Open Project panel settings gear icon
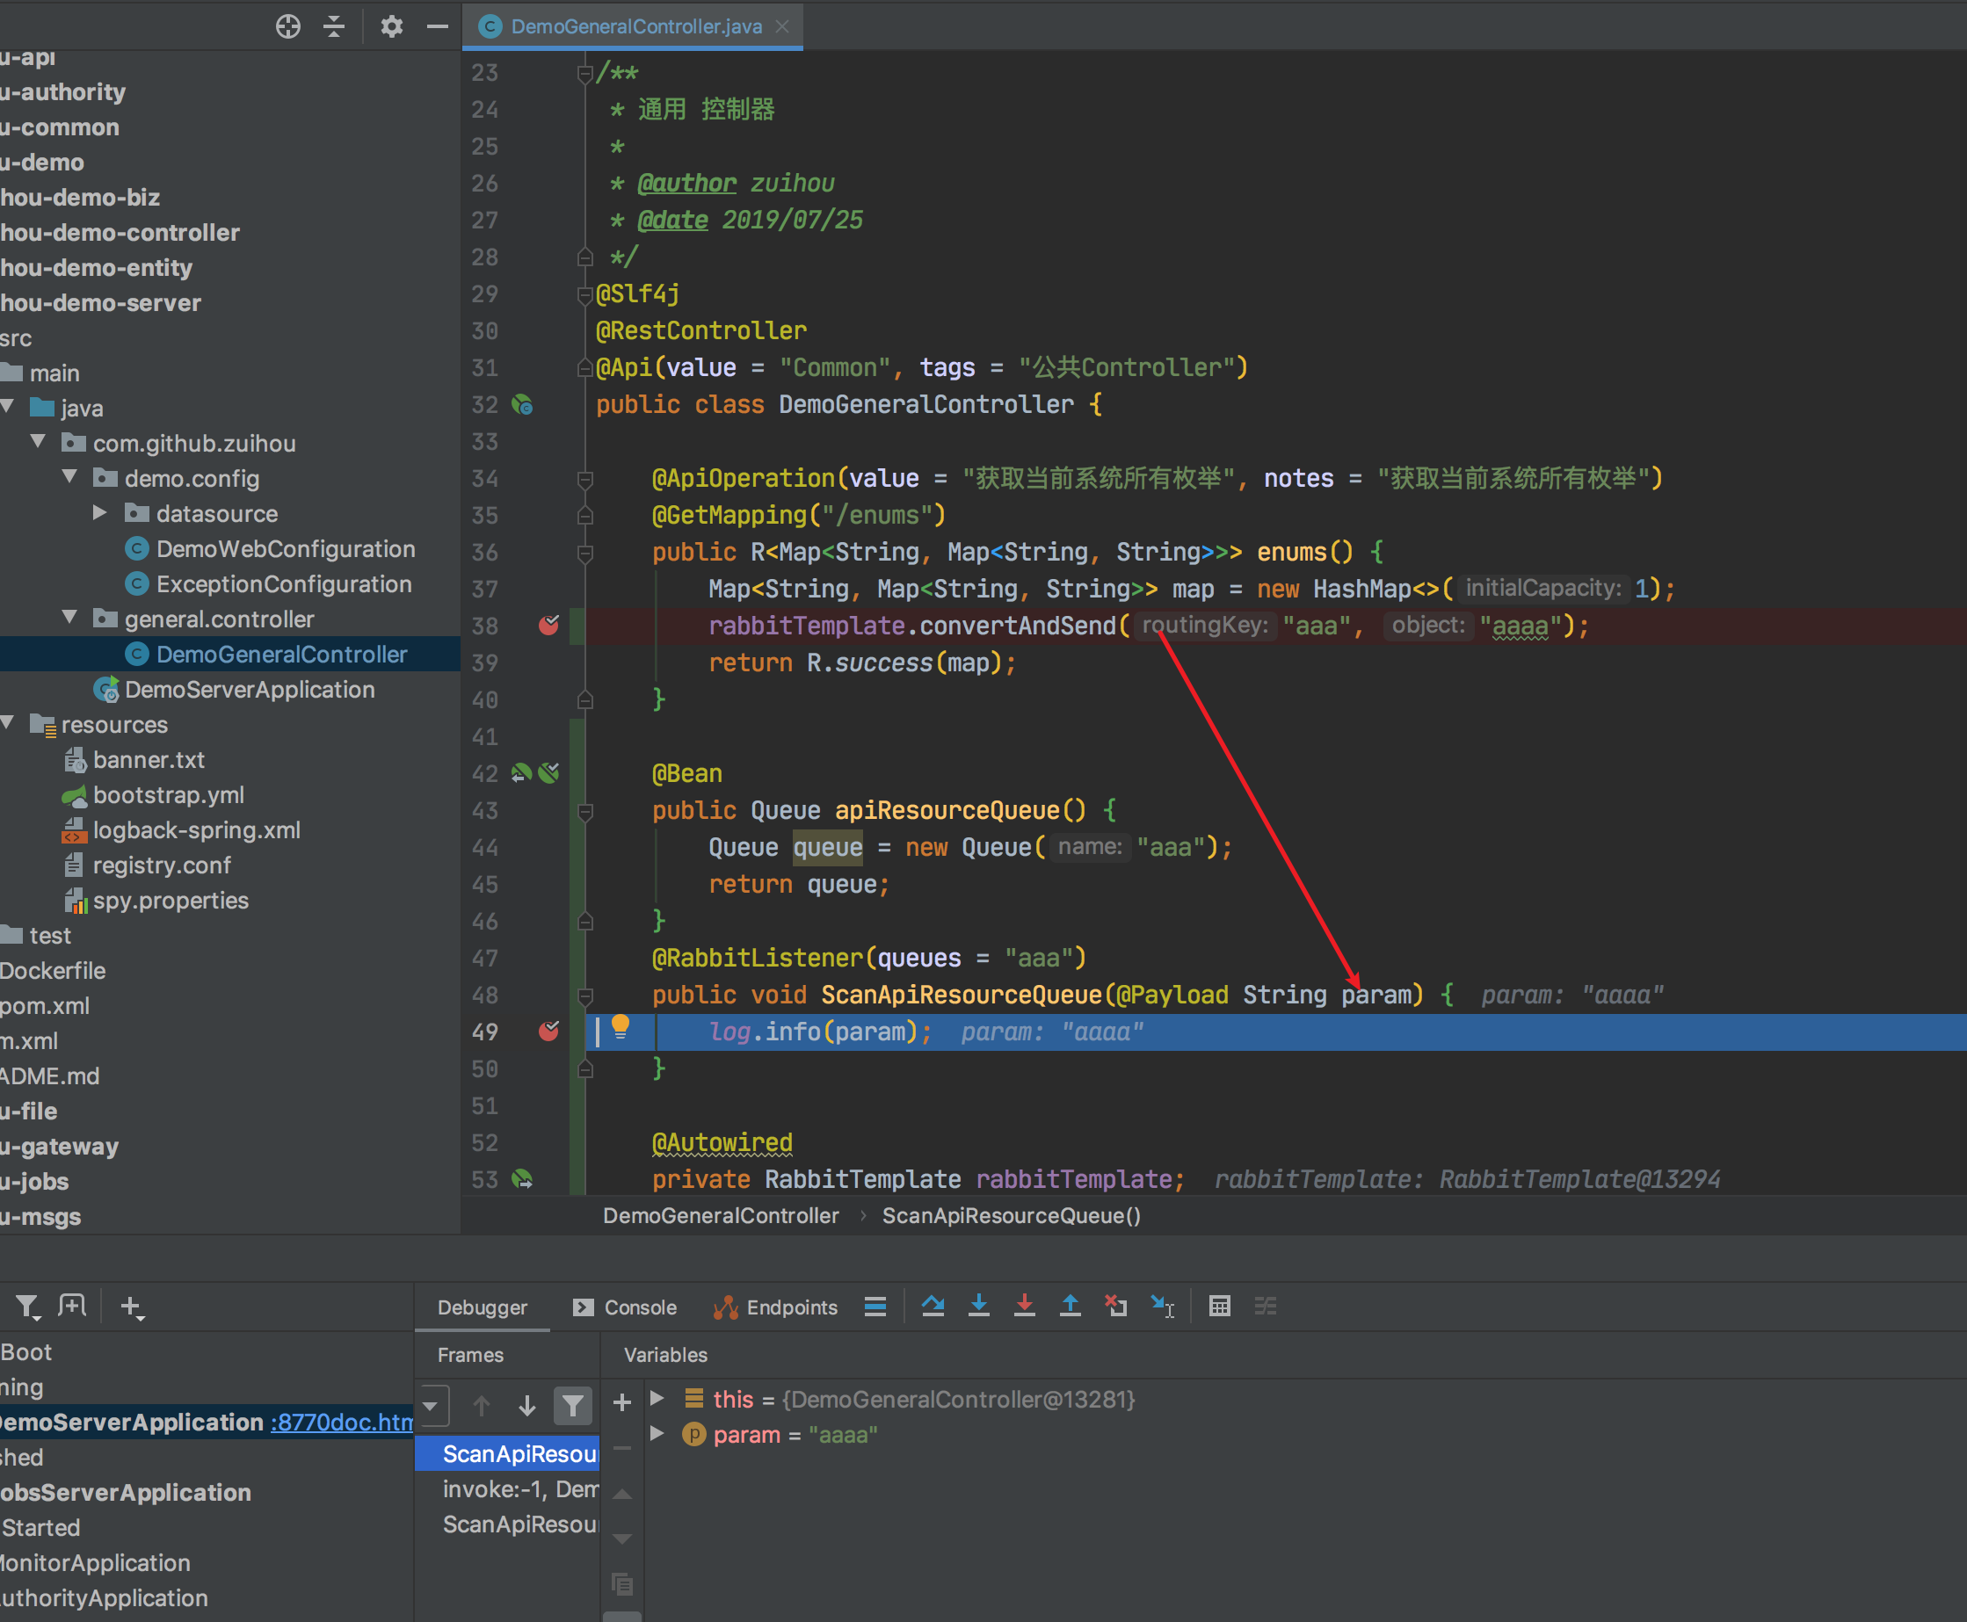Viewport: 1967px width, 1622px height. coord(391,26)
